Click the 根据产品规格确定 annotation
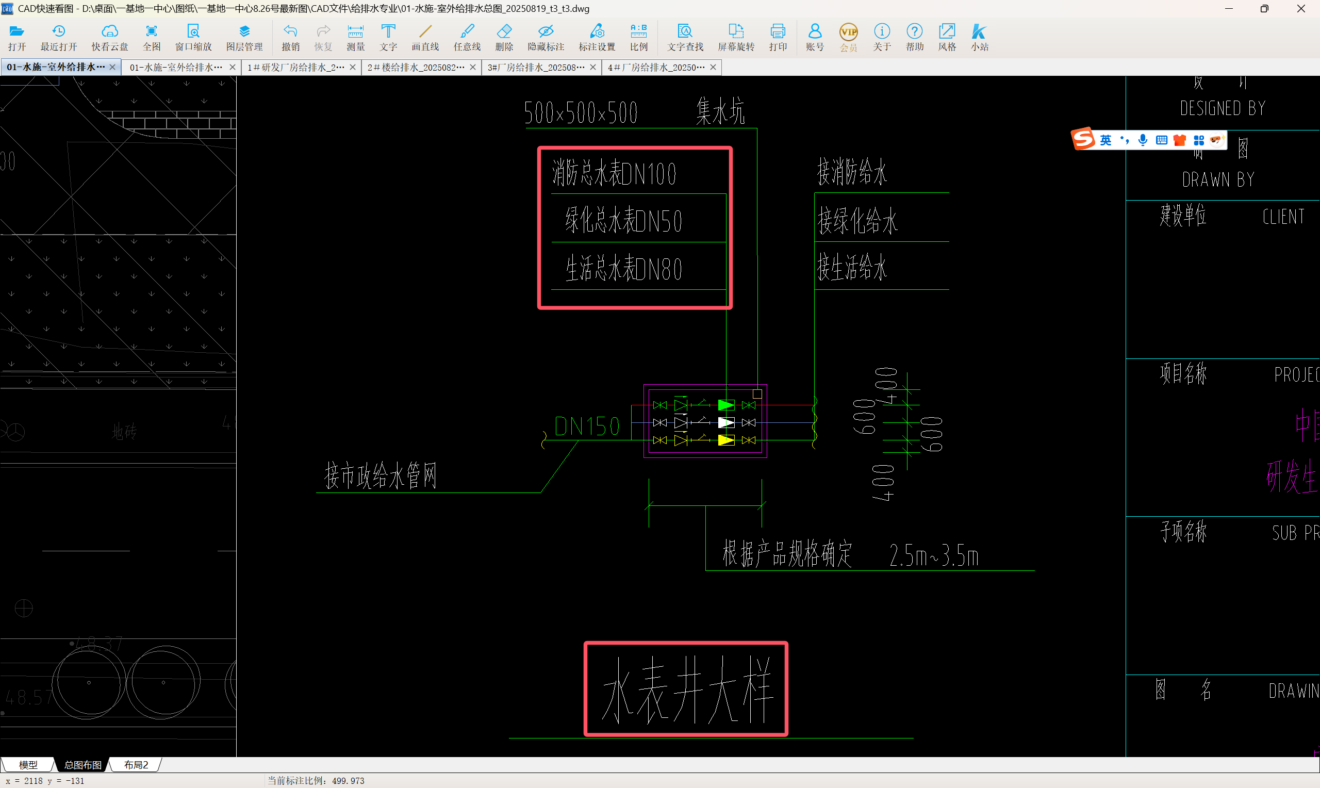The height and width of the screenshot is (788, 1320). 787,554
